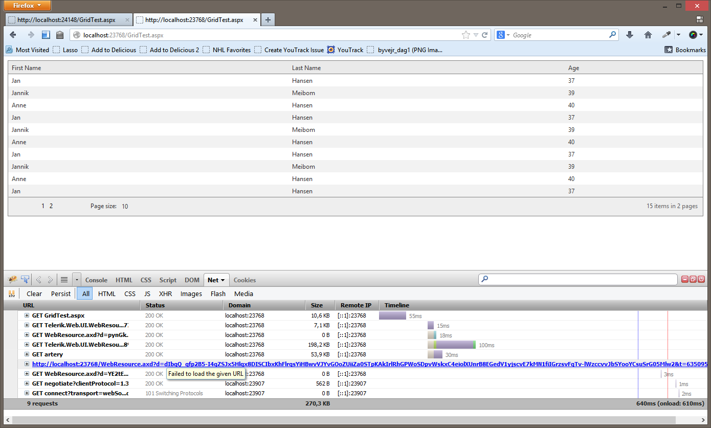The image size is (711, 428).
Task: Open the Net tab options menu
Action: pyautogui.click(x=223, y=280)
